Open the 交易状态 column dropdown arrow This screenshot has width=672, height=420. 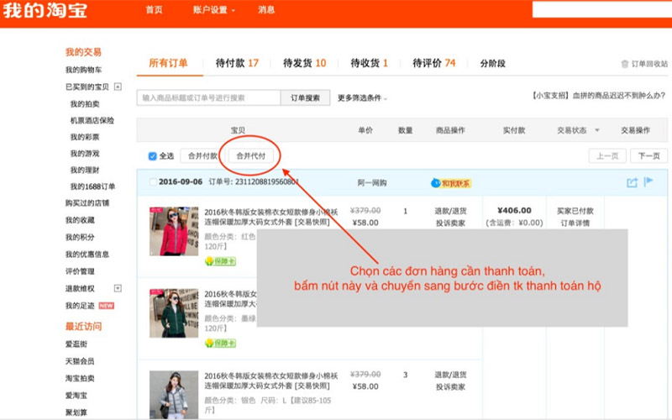point(597,130)
